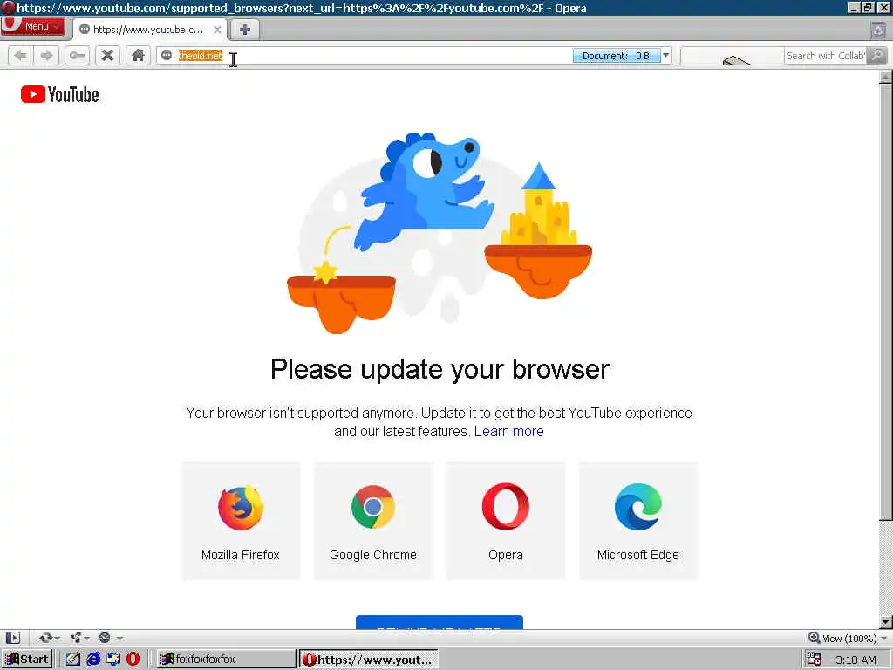Click the YouTube logo

60,94
